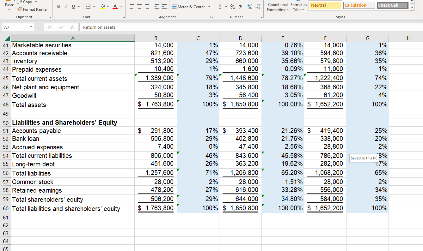Select column G header
Image resolution: width=423 pixels, height=251 pixels.
click(x=367, y=38)
